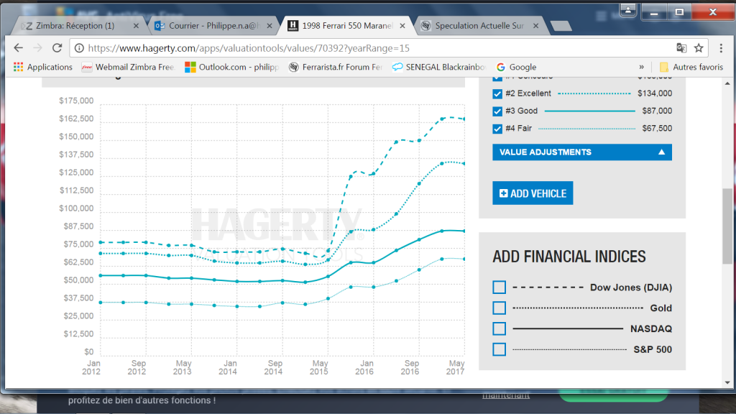The height and width of the screenshot is (414, 736).
Task: Enable the Dow Jones (DJIA) index checkbox
Action: [x=499, y=287]
